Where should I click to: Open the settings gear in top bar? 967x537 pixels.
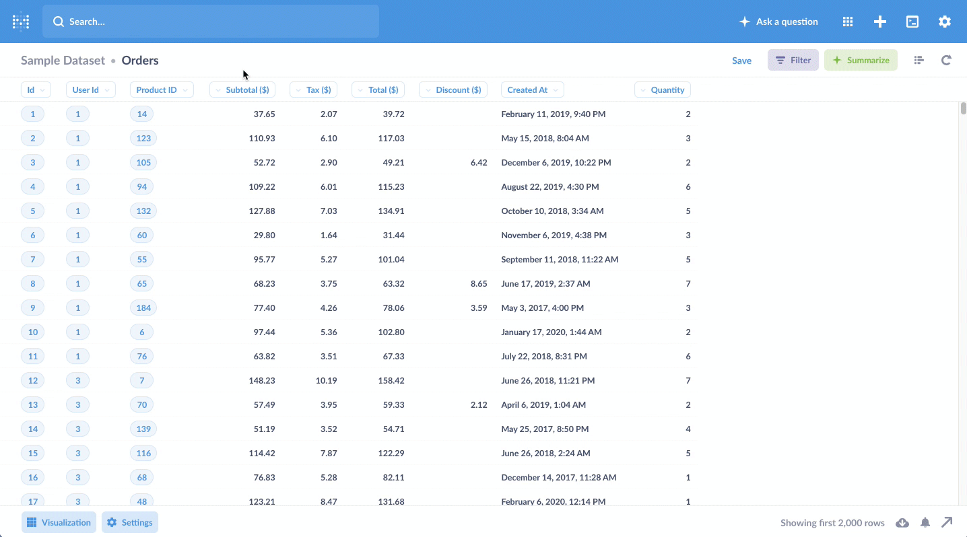945,22
